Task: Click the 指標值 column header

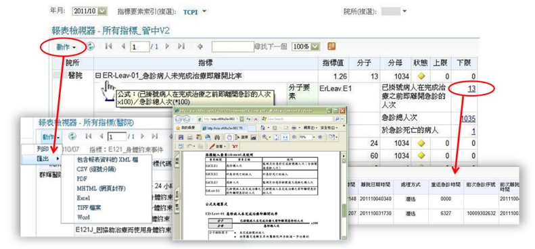Action: coord(333,63)
